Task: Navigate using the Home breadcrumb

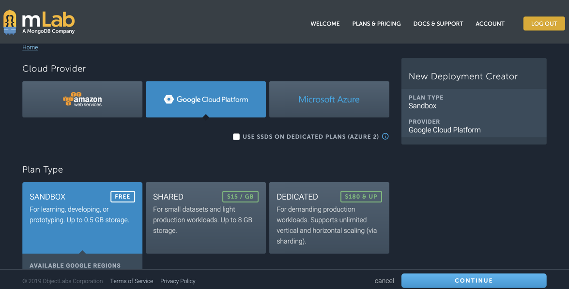Action: pyautogui.click(x=30, y=47)
